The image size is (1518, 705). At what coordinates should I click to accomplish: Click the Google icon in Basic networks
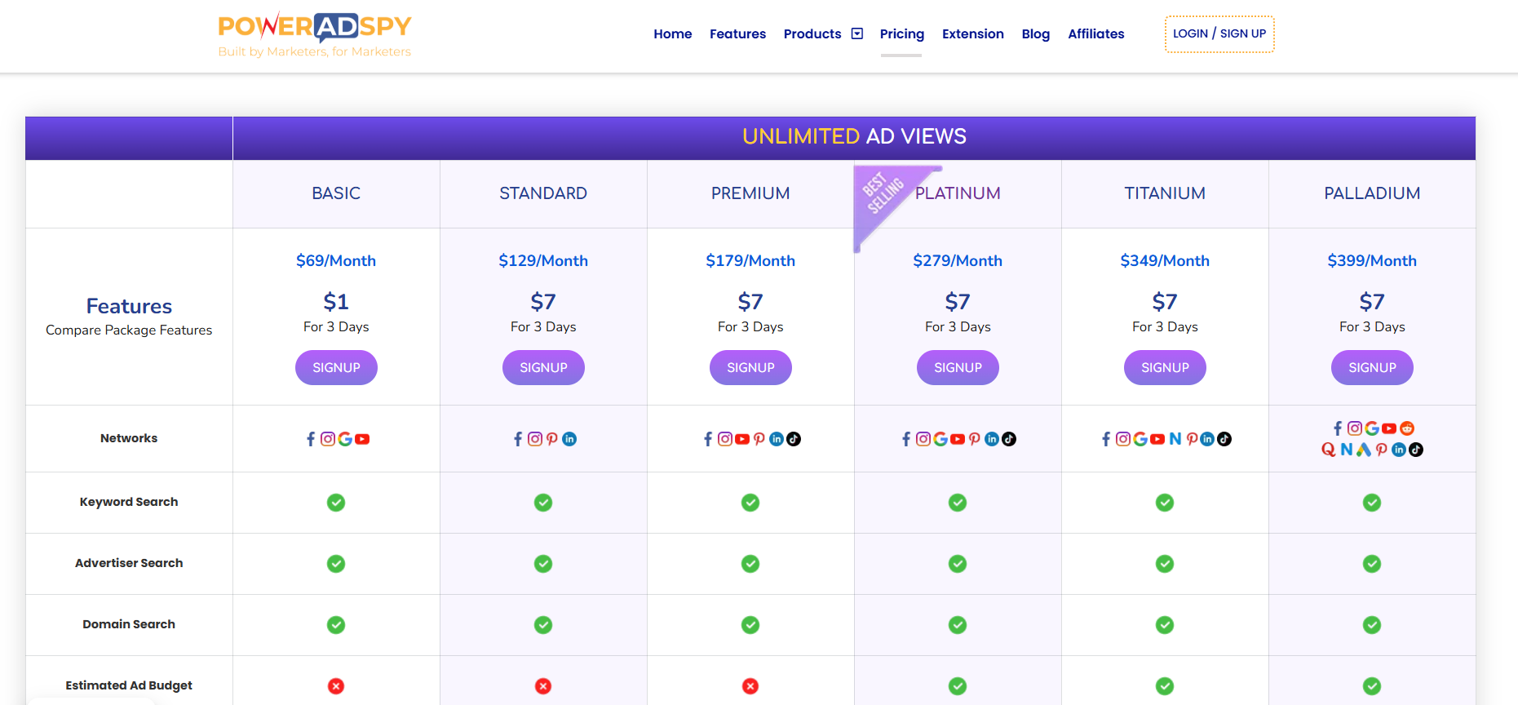tap(345, 439)
